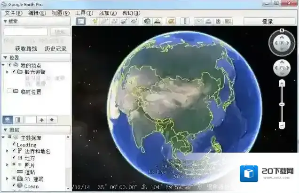
Task: Click the zoom slider handle
Action: [282, 104]
